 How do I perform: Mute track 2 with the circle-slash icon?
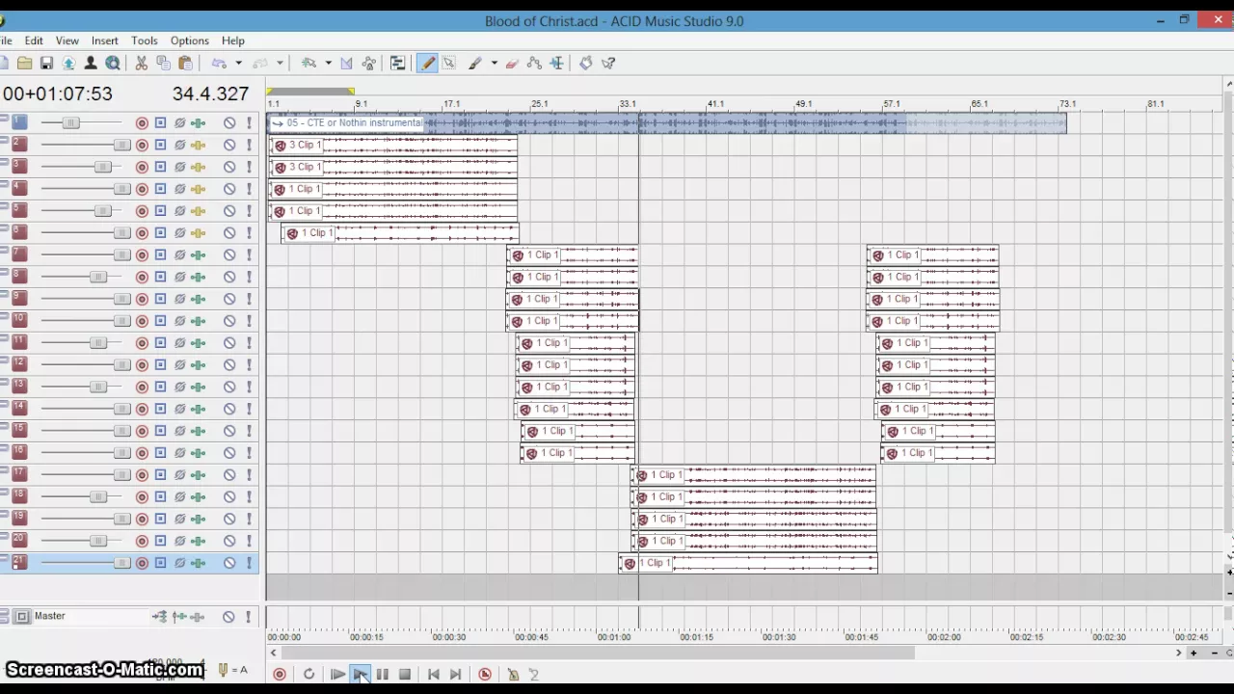click(229, 145)
